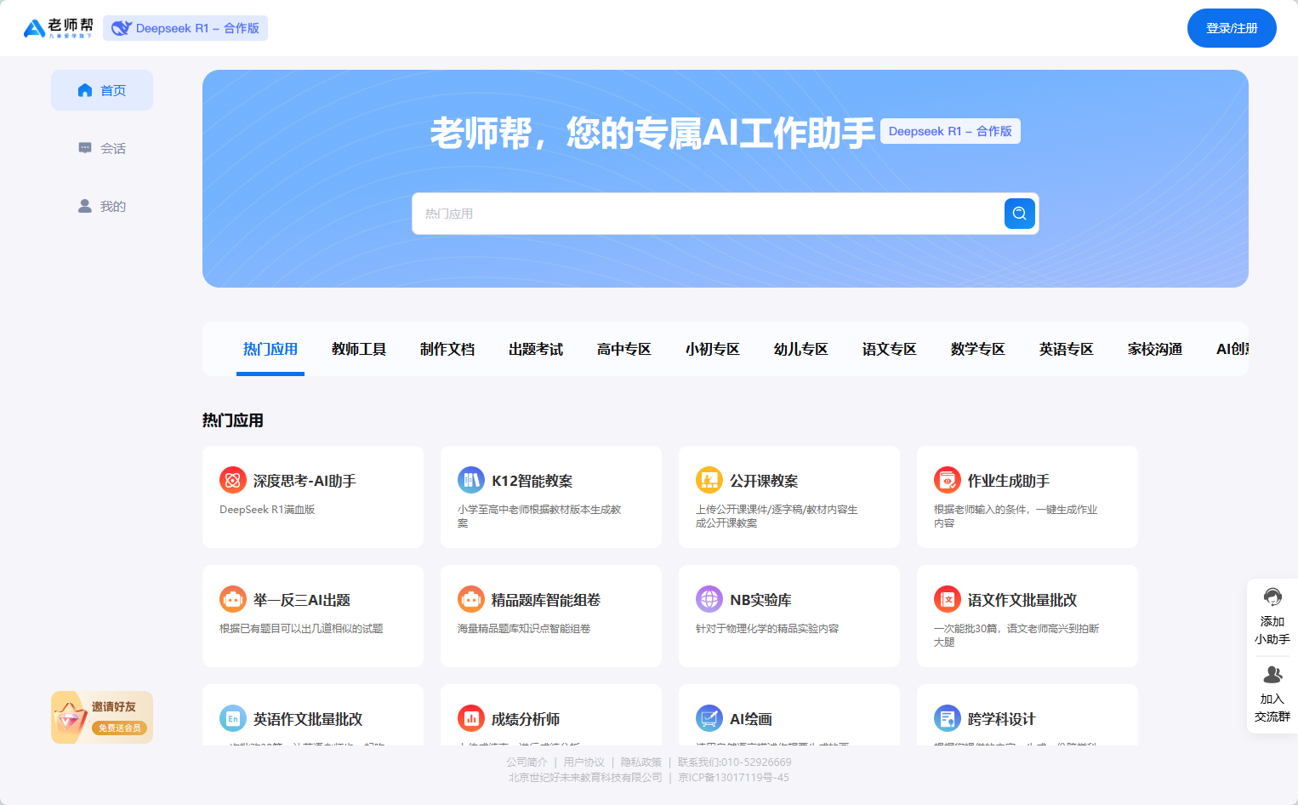The width and height of the screenshot is (1298, 805).
Task: Switch to the 教师工具 tab
Action: point(359,349)
